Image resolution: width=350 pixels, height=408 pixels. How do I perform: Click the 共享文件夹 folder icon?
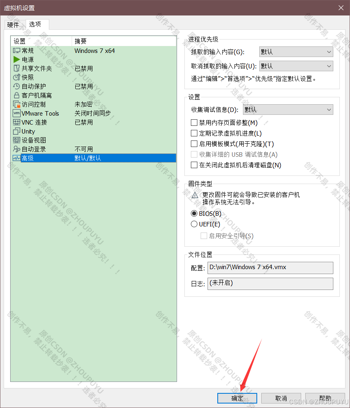(17, 68)
